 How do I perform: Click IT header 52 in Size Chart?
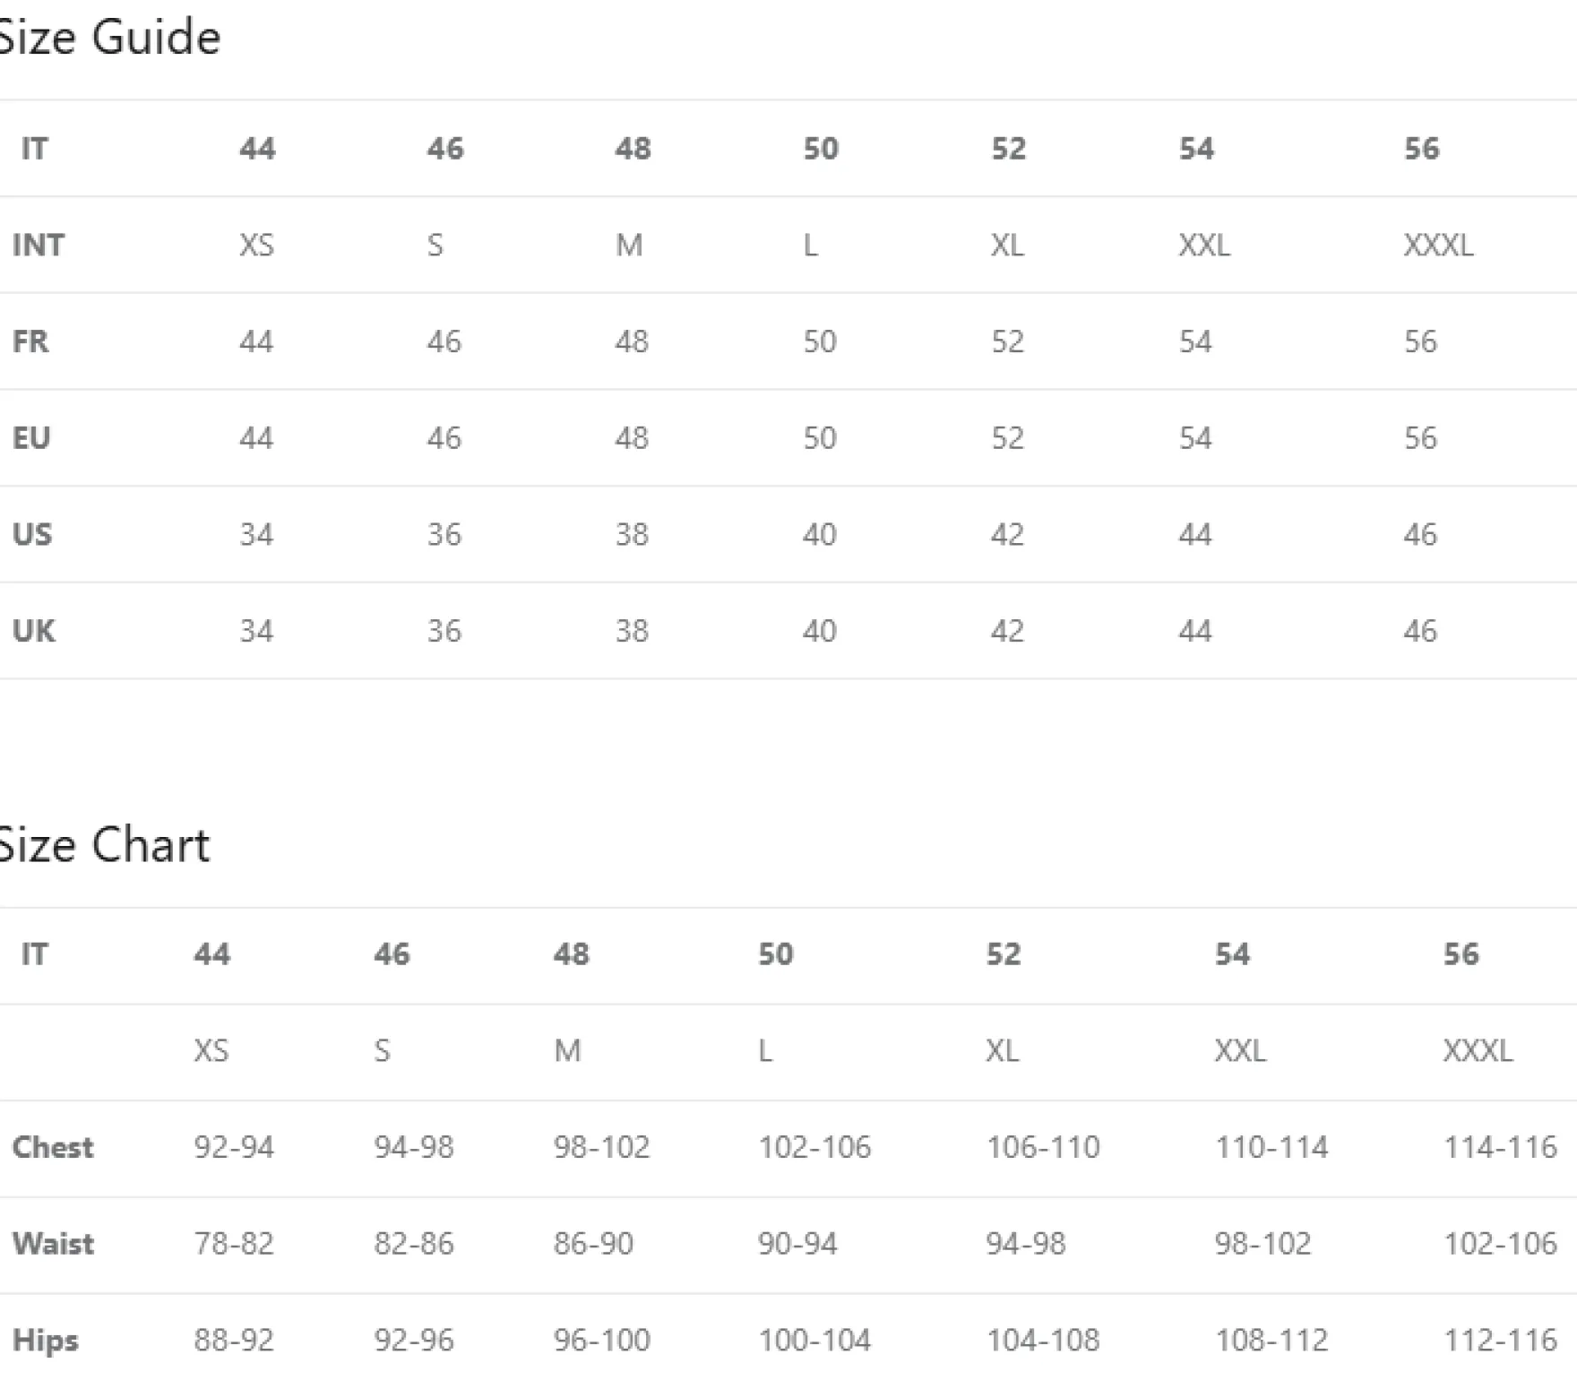tap(1004, 953)
